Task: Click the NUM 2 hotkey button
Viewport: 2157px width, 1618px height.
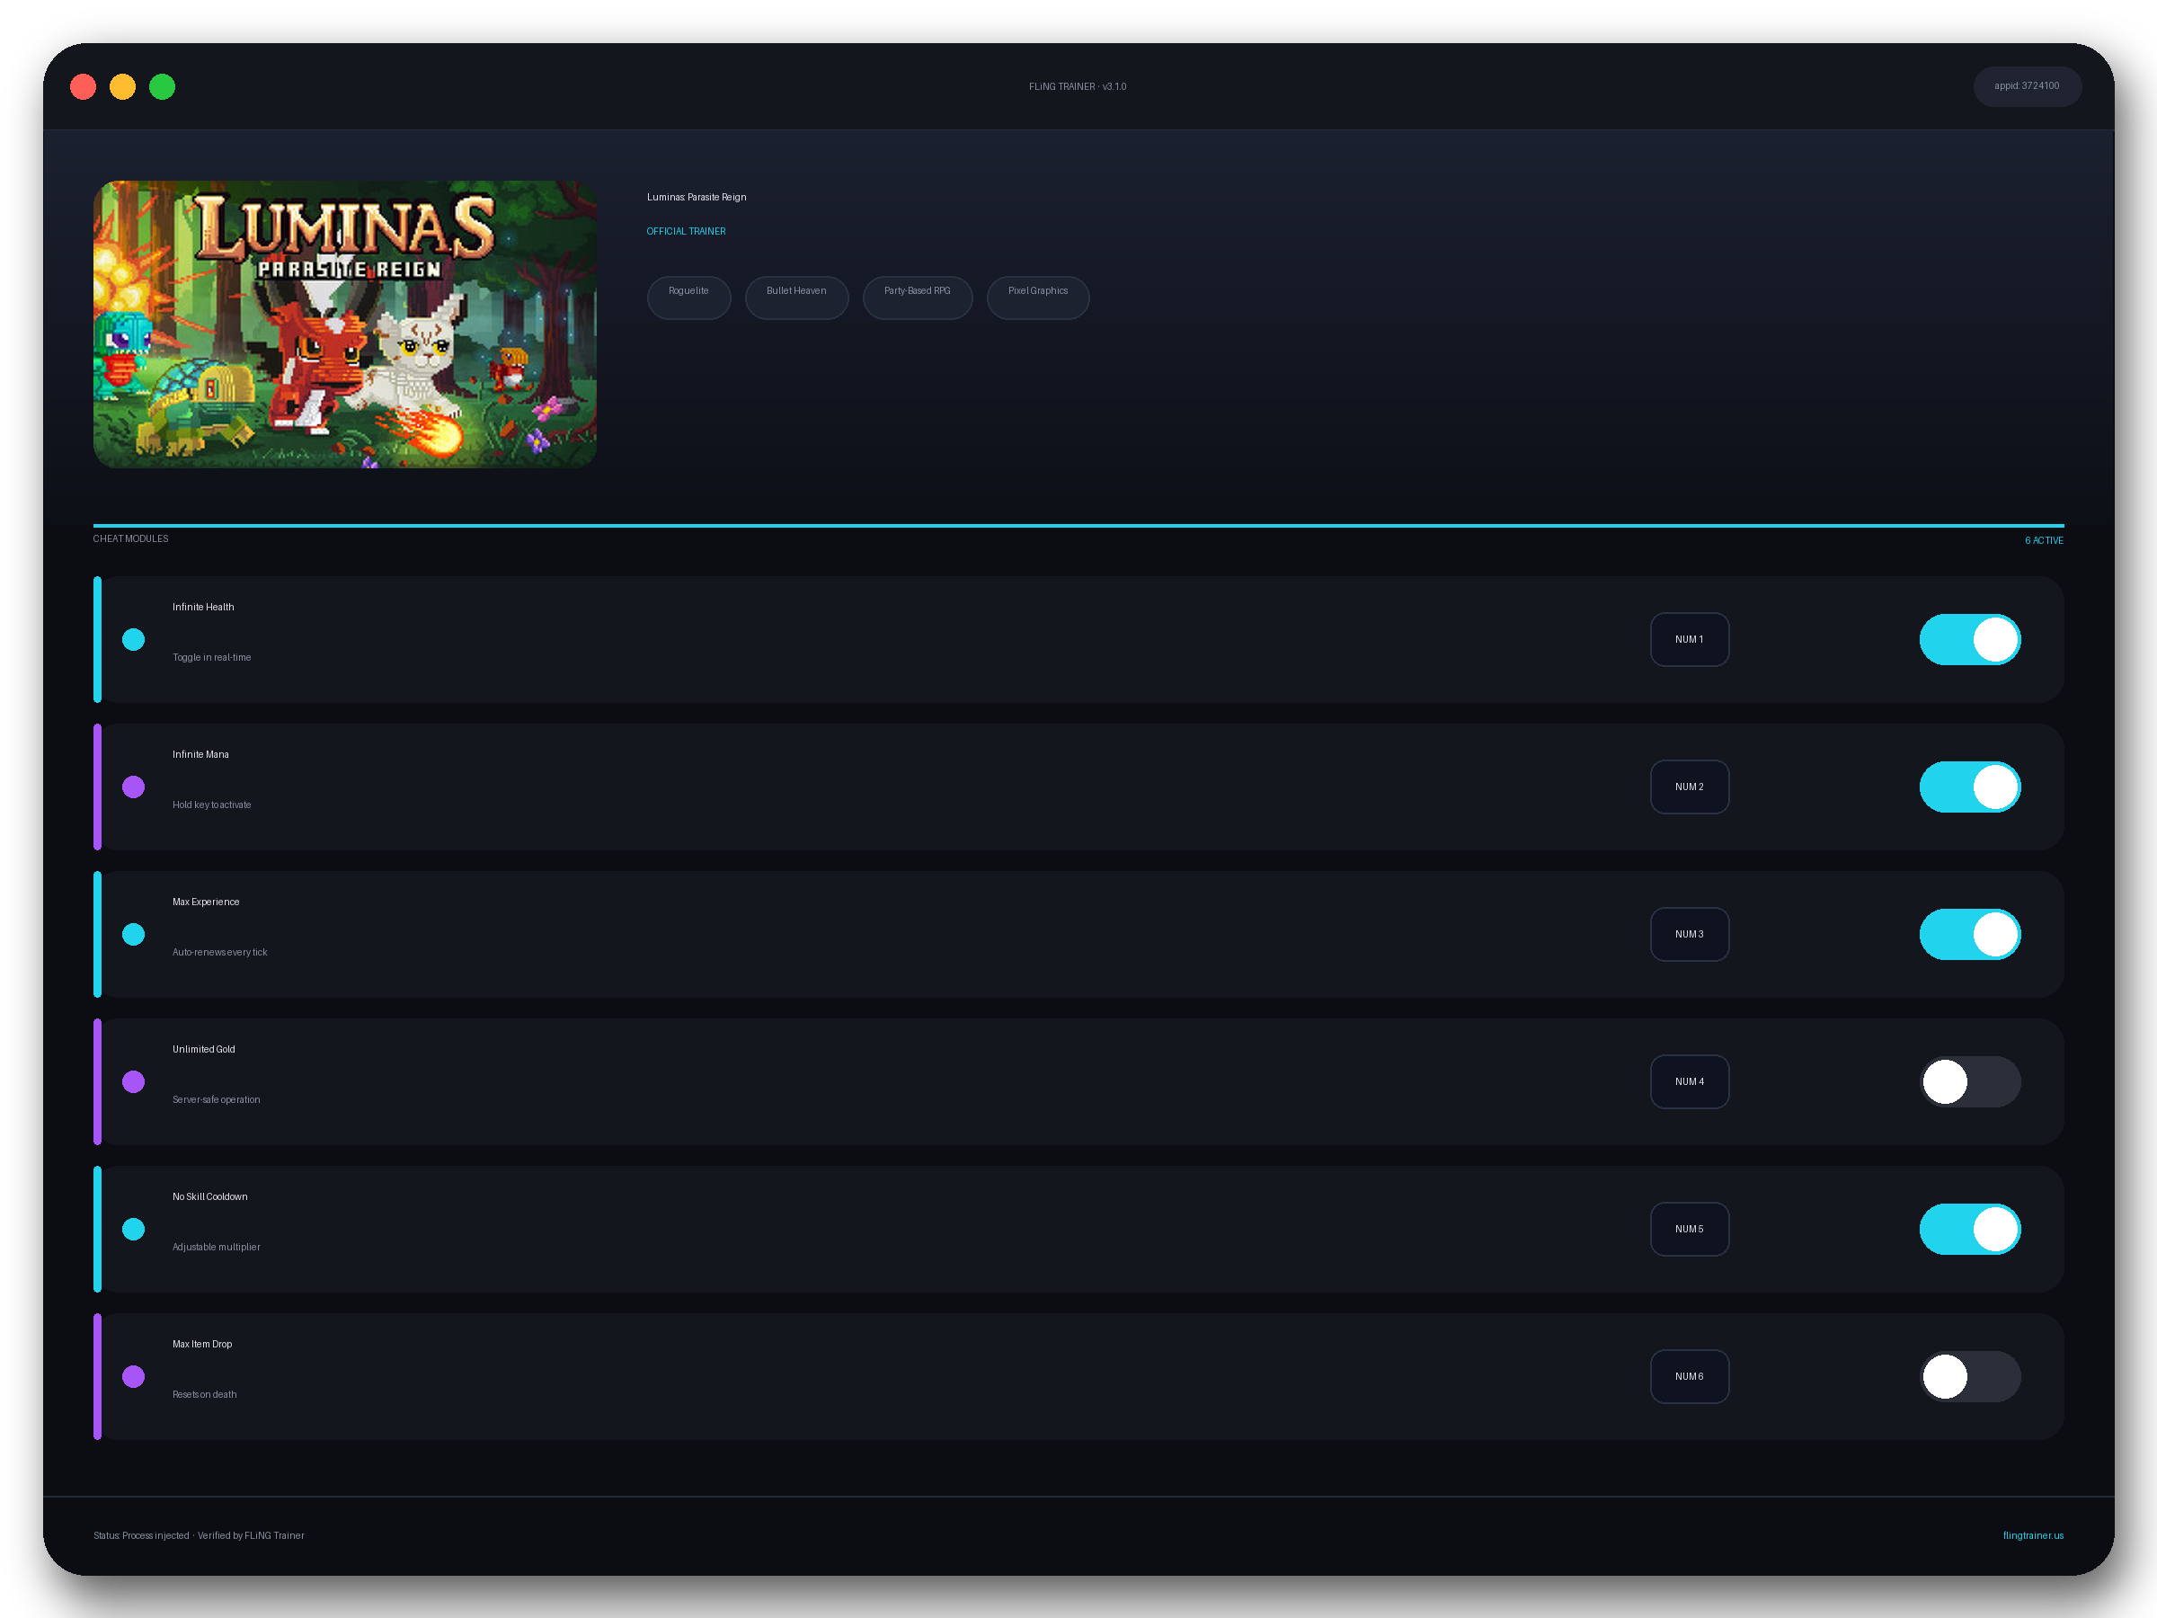Action: pos(1689,787)
